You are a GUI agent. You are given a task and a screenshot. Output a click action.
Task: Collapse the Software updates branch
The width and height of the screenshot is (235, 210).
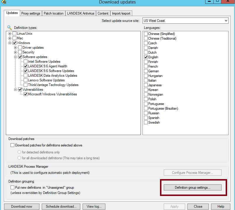point(15,57)
